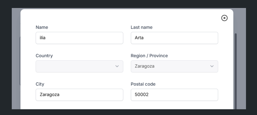The width and height of the screenshot is (257, 115).
Task: Click the "Postal code" field label
Action: [143, 84]
